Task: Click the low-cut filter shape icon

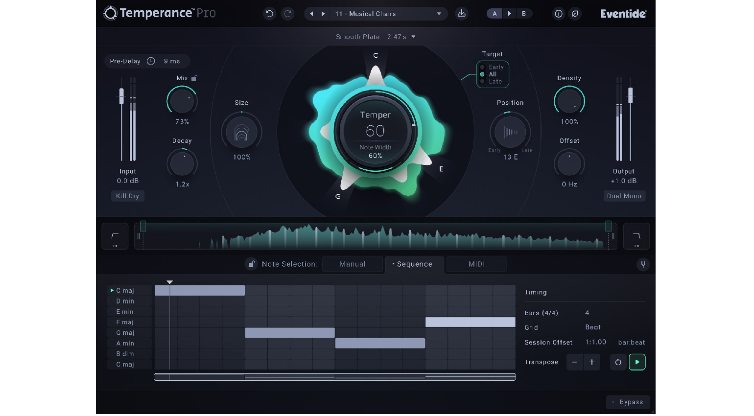Action: 115,236
